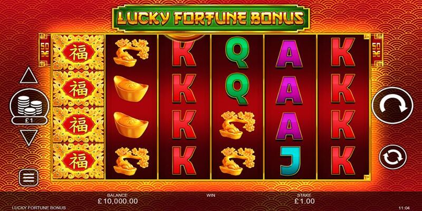Click the left 50 paylines indicator
The height and width of the screenshot is (211, 422).
(x=44, y=50)
